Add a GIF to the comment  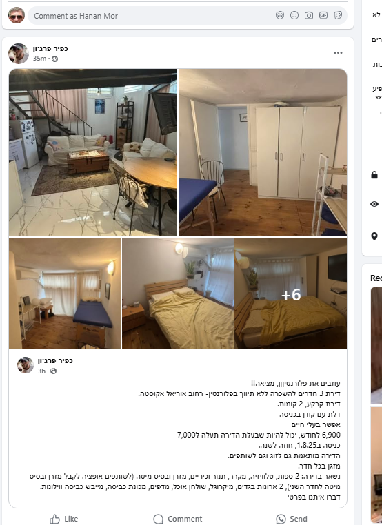click(x=323, y=15)
